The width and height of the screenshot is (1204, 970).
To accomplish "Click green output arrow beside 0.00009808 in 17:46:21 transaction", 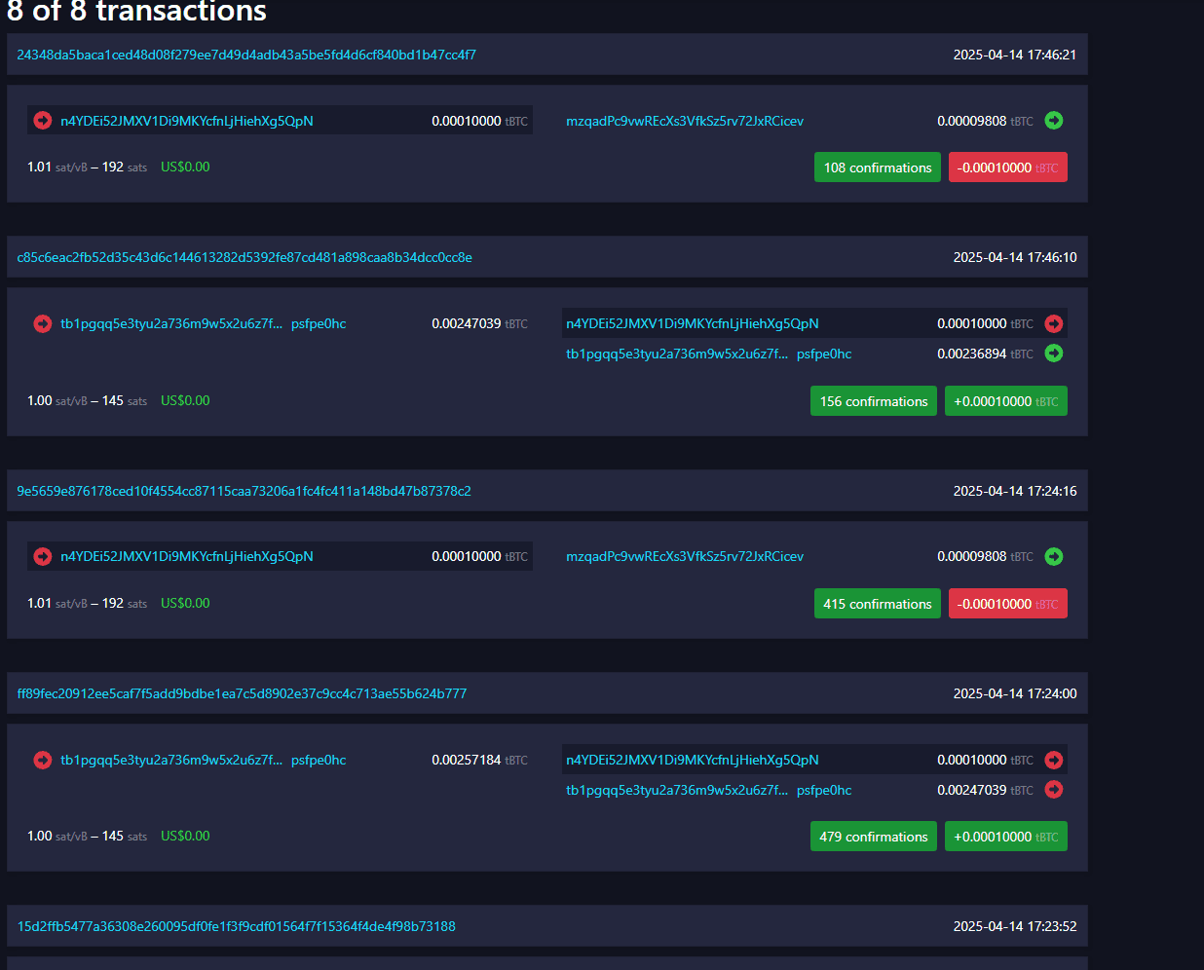I will [1054, 120].
